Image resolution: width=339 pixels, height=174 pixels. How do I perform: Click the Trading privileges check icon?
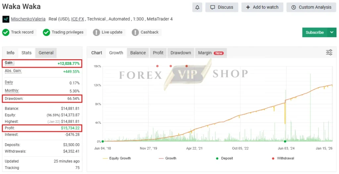pyautogui.click(x=46, y=32)
